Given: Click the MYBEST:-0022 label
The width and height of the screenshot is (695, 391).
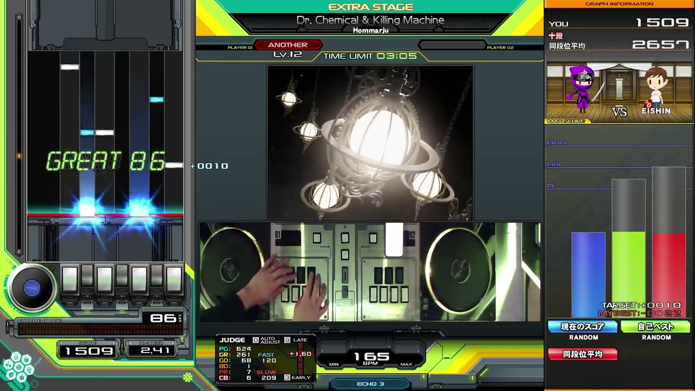Looking at the screenshot, I should [x=640, y=313].
